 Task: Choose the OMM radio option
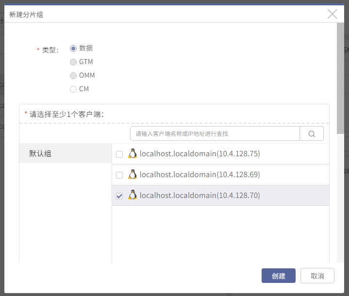click(x=73, y=76)
